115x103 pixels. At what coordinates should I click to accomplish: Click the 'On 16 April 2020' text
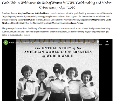point(9,13)
